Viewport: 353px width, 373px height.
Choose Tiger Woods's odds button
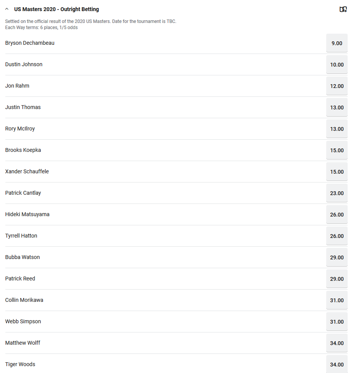pos(337,364)
